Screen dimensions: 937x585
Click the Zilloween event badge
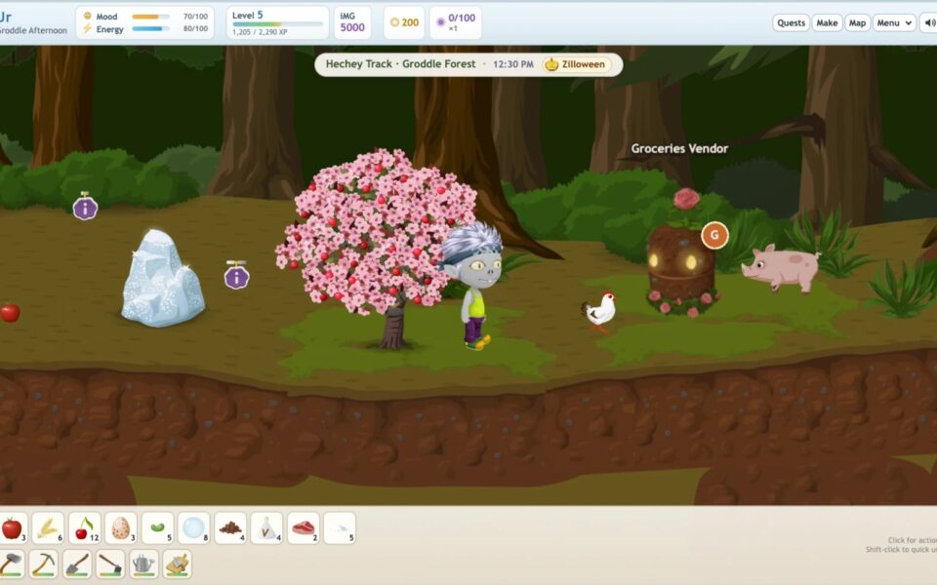pos(577,64)
